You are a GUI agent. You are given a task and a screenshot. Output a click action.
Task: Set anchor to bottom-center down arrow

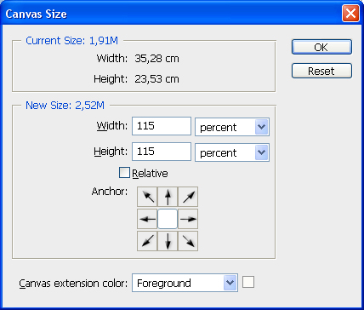tap(168, 241)
